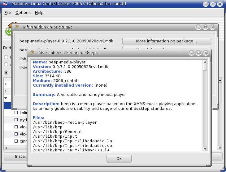Image resolution: width=226 pixels, height=172 pixels.
Task: Click file path /usr/lib/bmp/Input/libcdaudio.la
Action: (x=72, y=141)
